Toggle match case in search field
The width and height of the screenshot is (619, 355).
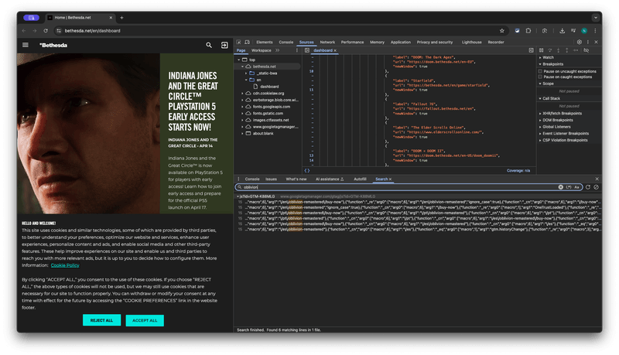pyautogui.click(x=577, y=187)
